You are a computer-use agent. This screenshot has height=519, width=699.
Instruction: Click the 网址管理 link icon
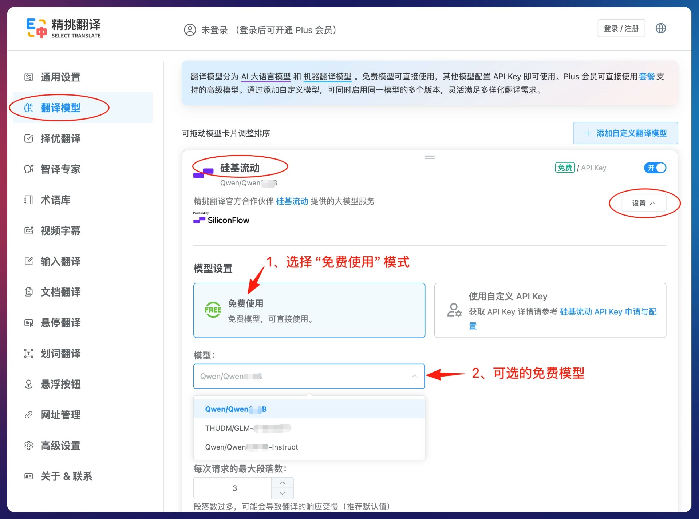pyautogui.click(x=29, y=415)
